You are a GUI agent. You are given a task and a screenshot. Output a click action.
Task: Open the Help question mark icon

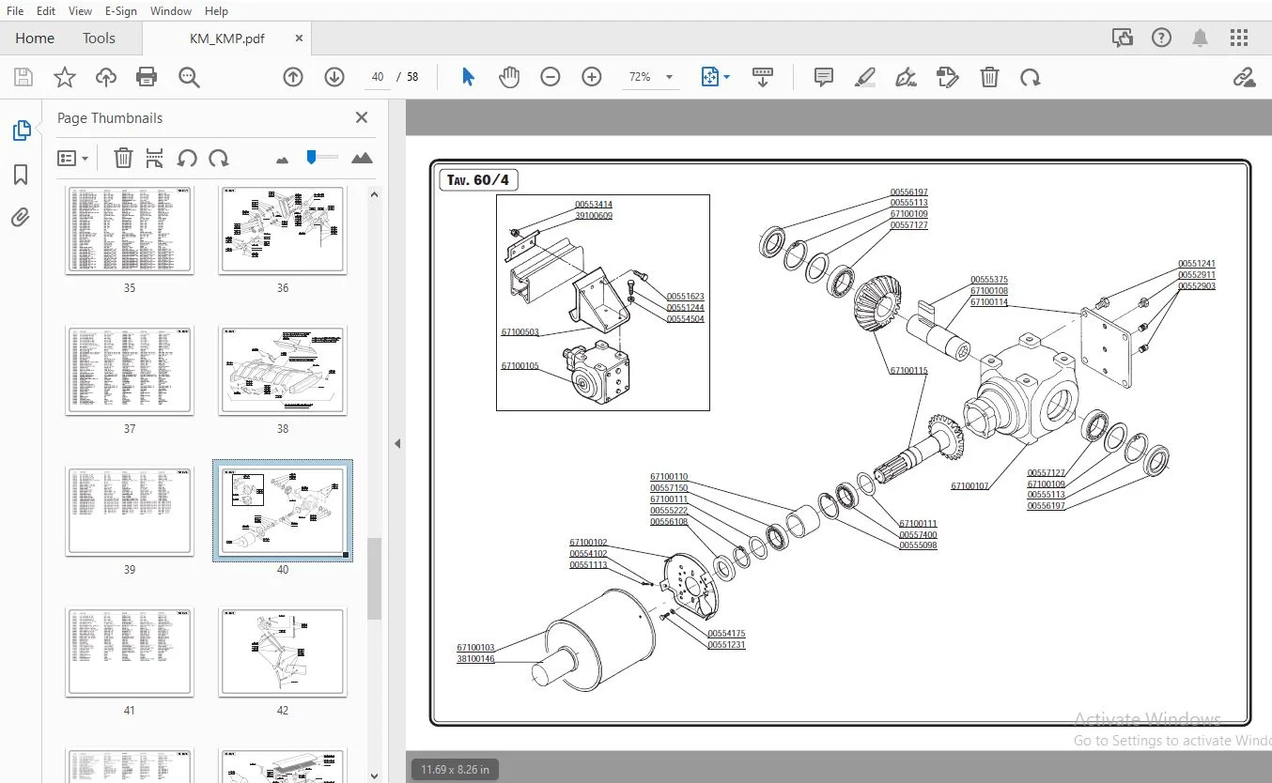point(1162,38)
